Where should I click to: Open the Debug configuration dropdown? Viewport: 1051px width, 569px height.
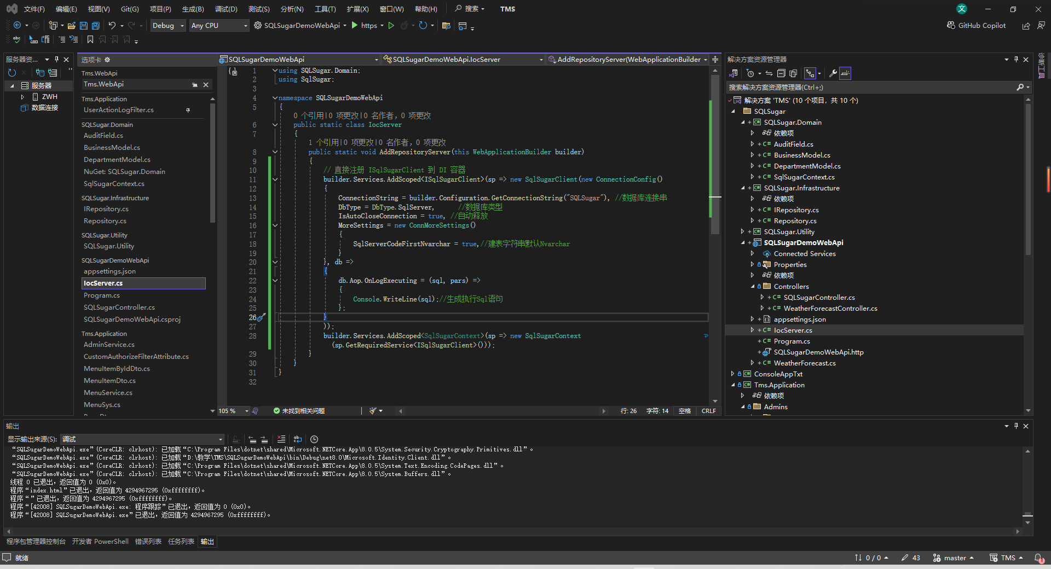click(x=168, y=26)
